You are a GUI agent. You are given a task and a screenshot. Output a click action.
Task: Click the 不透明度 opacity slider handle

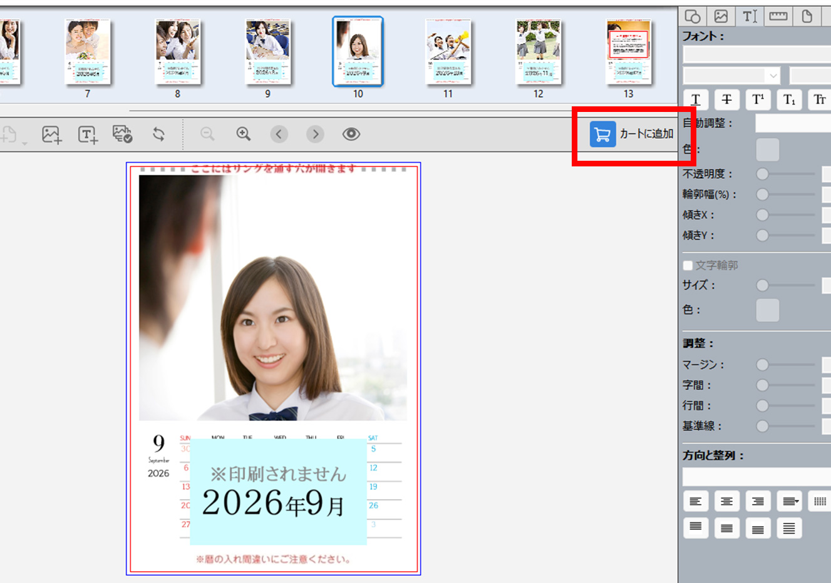point(762,174)
